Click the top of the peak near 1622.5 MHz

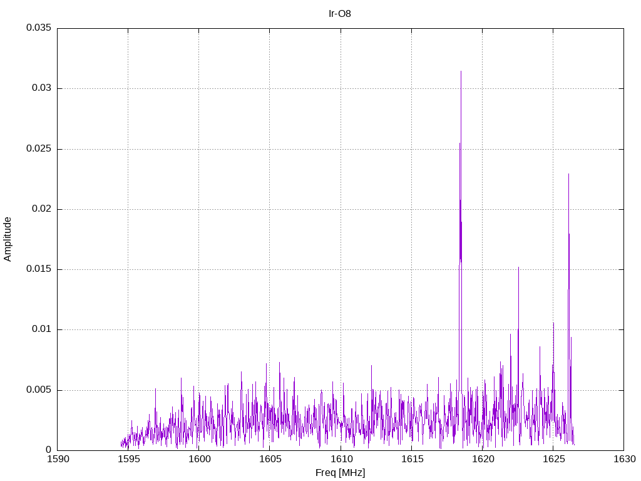pyautogui.click(x=518, y=268)
